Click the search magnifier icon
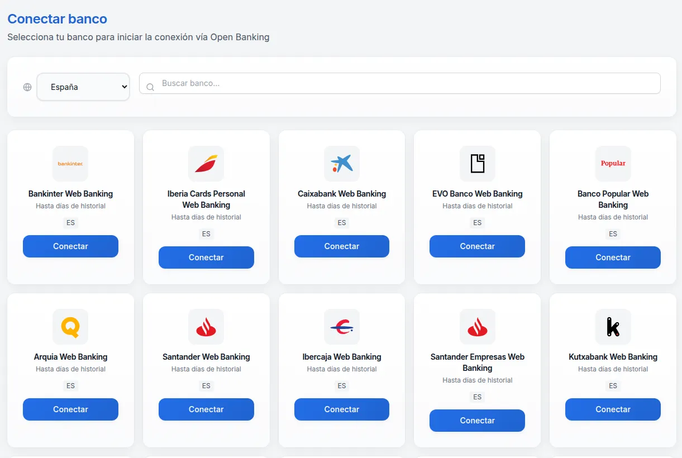The width and height of the screenshot is (682, 458). click(150, 87)
